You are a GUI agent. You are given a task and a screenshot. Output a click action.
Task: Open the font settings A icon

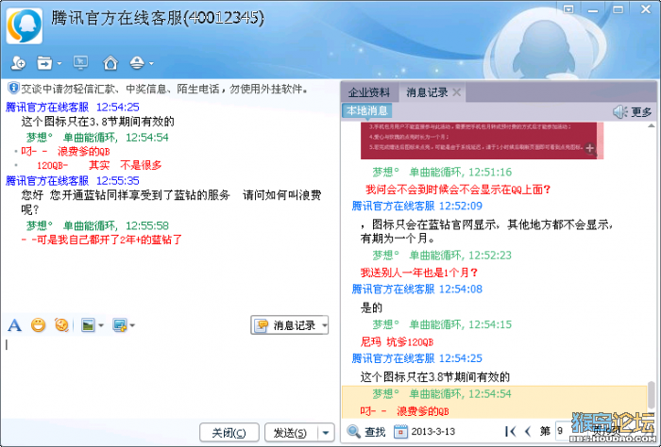[x=14, y=325]
